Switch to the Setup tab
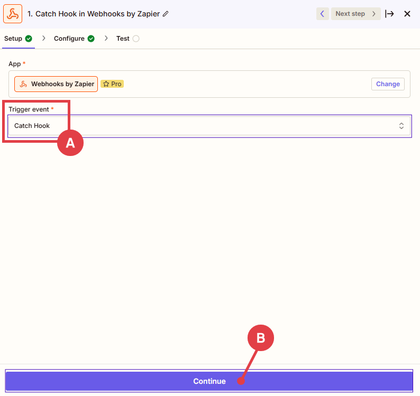 tap(13, 39)
